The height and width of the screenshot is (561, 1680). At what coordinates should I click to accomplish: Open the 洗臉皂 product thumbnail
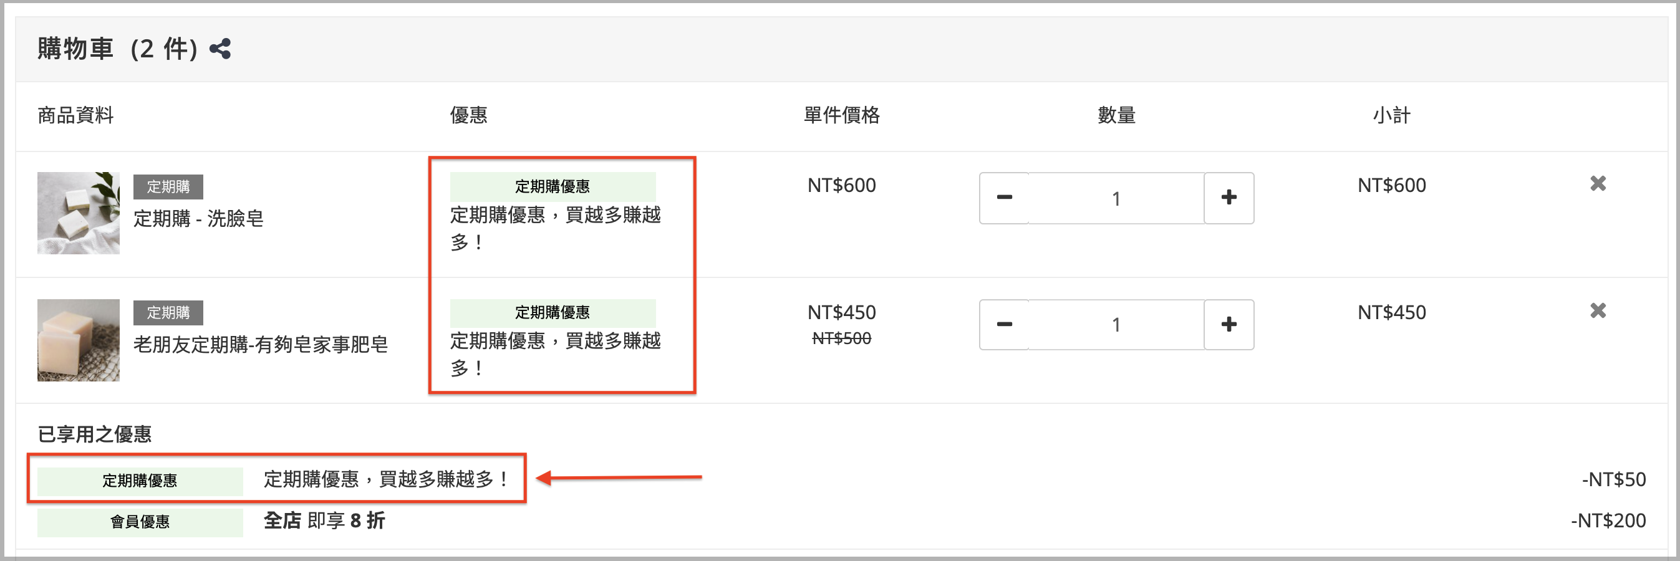tap(78, 213)
